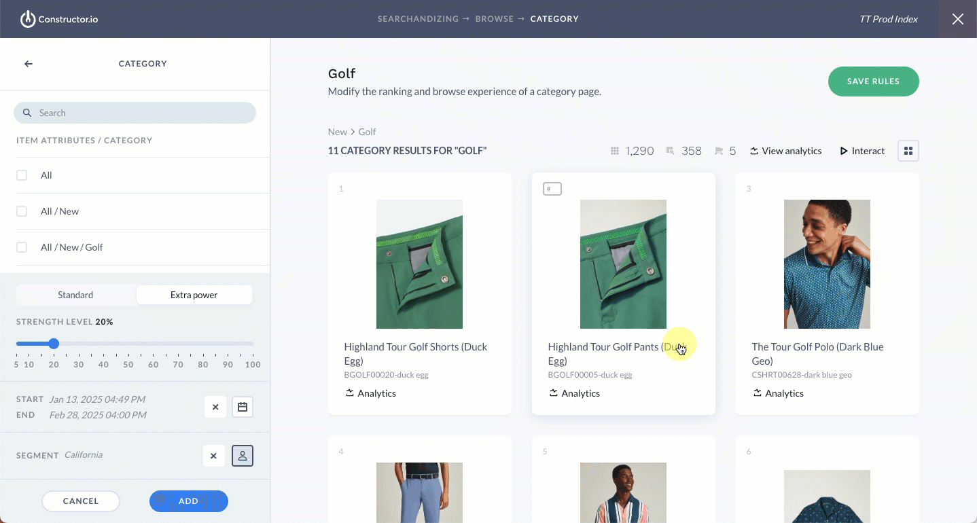Click the 'California' segment value
Image resolution: width=977 pixels, height=523 pixels.
click(x=84, y=455)
